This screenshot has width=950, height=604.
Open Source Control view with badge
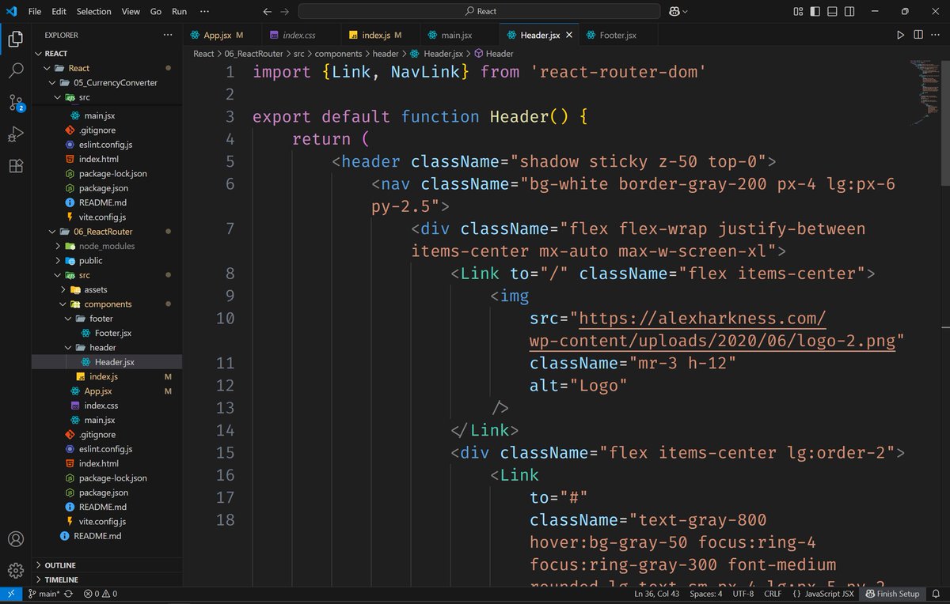tap(16, 102)
